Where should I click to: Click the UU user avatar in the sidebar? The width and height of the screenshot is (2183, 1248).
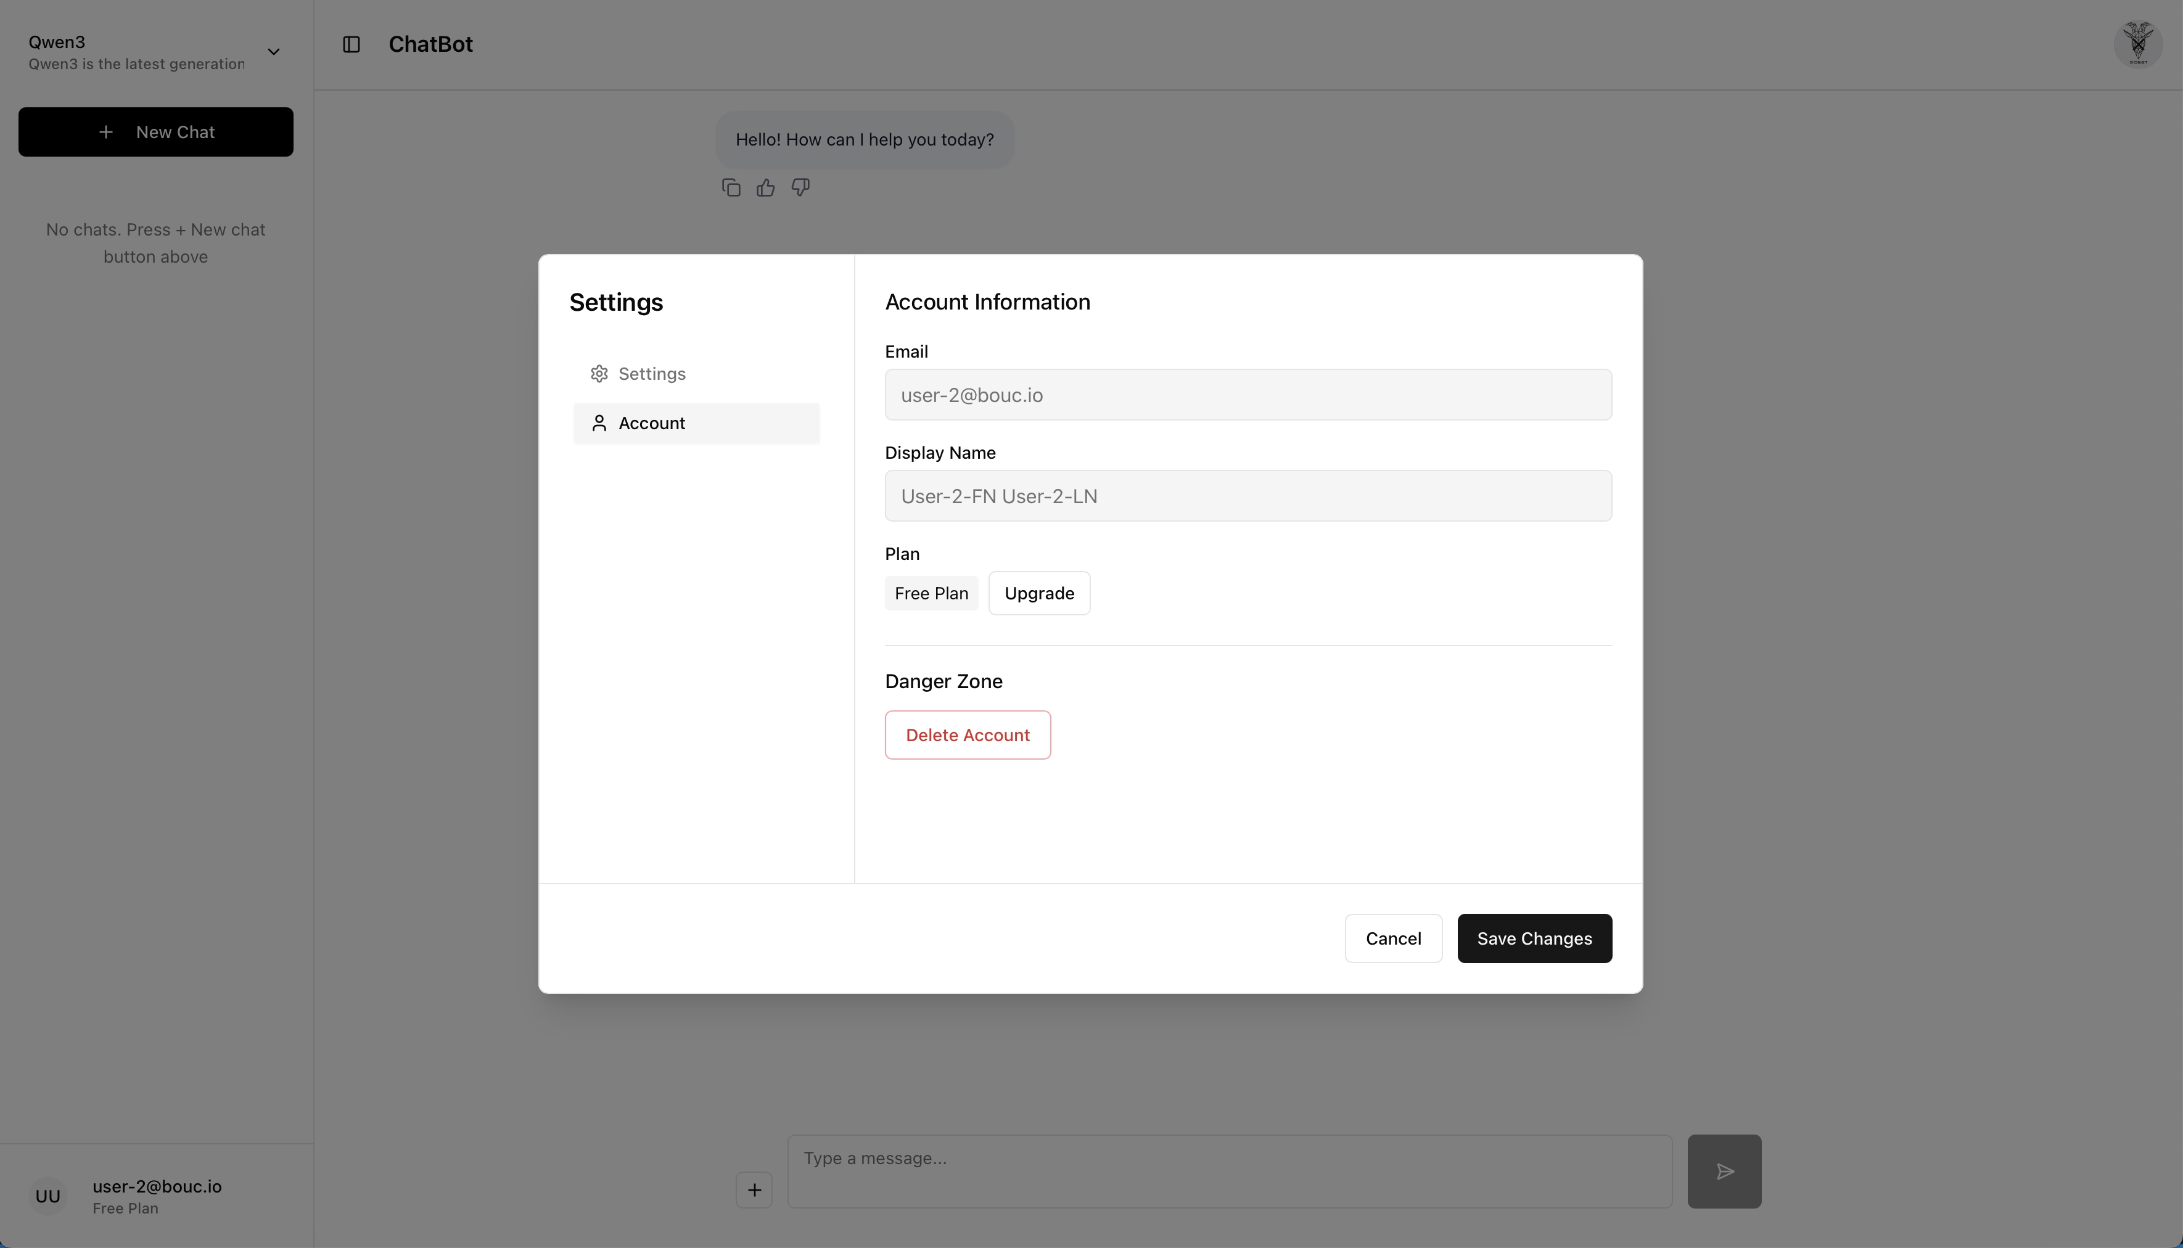coord(47,1196)
